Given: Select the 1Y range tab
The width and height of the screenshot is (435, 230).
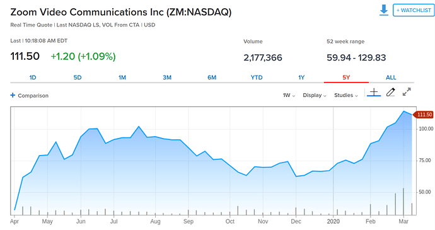Looking at the screenshot, I should point(301,78).
